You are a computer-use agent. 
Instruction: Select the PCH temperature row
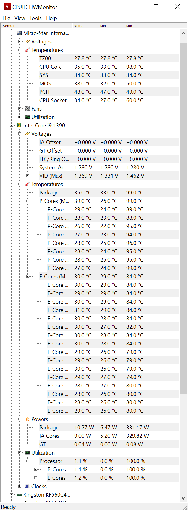109,92
